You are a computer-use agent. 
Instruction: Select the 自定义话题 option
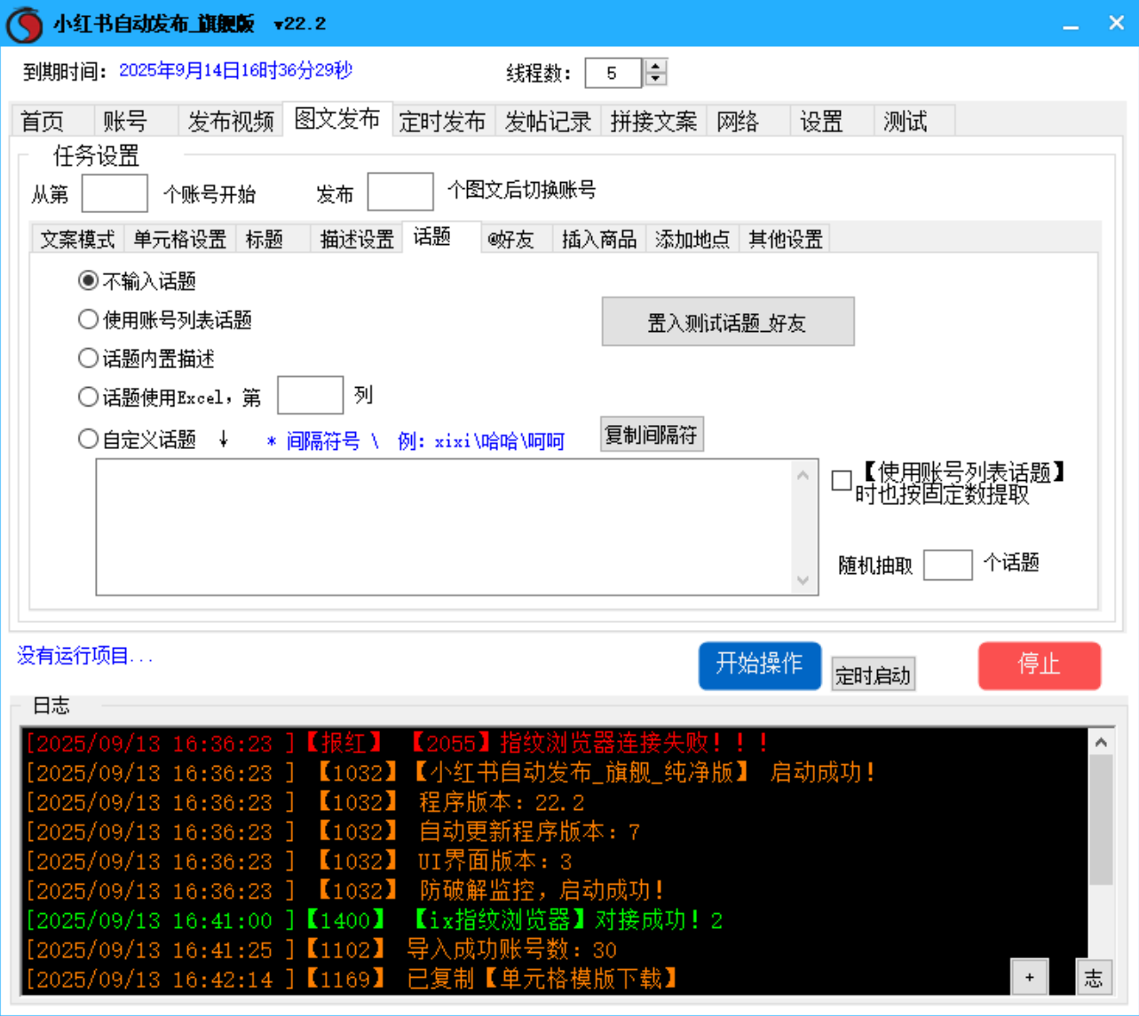(87, 438)
